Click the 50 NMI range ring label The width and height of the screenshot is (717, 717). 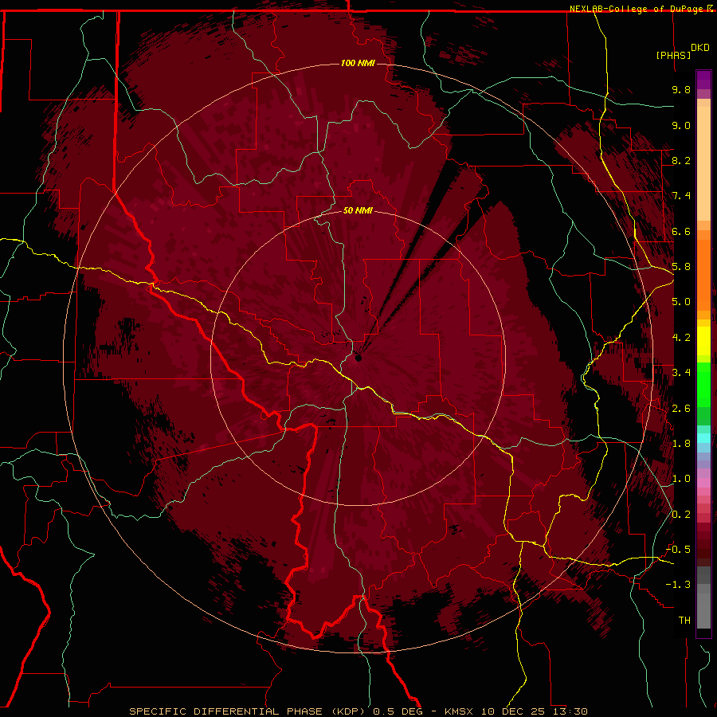pyautogui.click(x=358, y=210)
